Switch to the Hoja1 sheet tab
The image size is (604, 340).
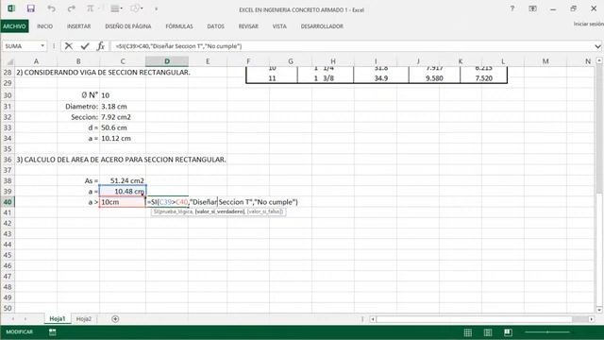pyautogui.click(x=58, y=319)
